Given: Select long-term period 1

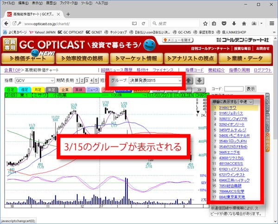Looking at the screenshot, I should pyautogui.click(x=77, y=80).
